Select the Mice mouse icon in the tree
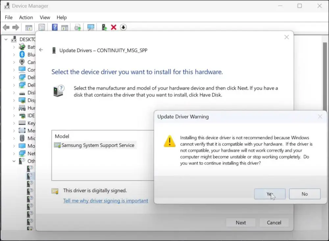The image size is (329, 241). click(x=22, y=138)
